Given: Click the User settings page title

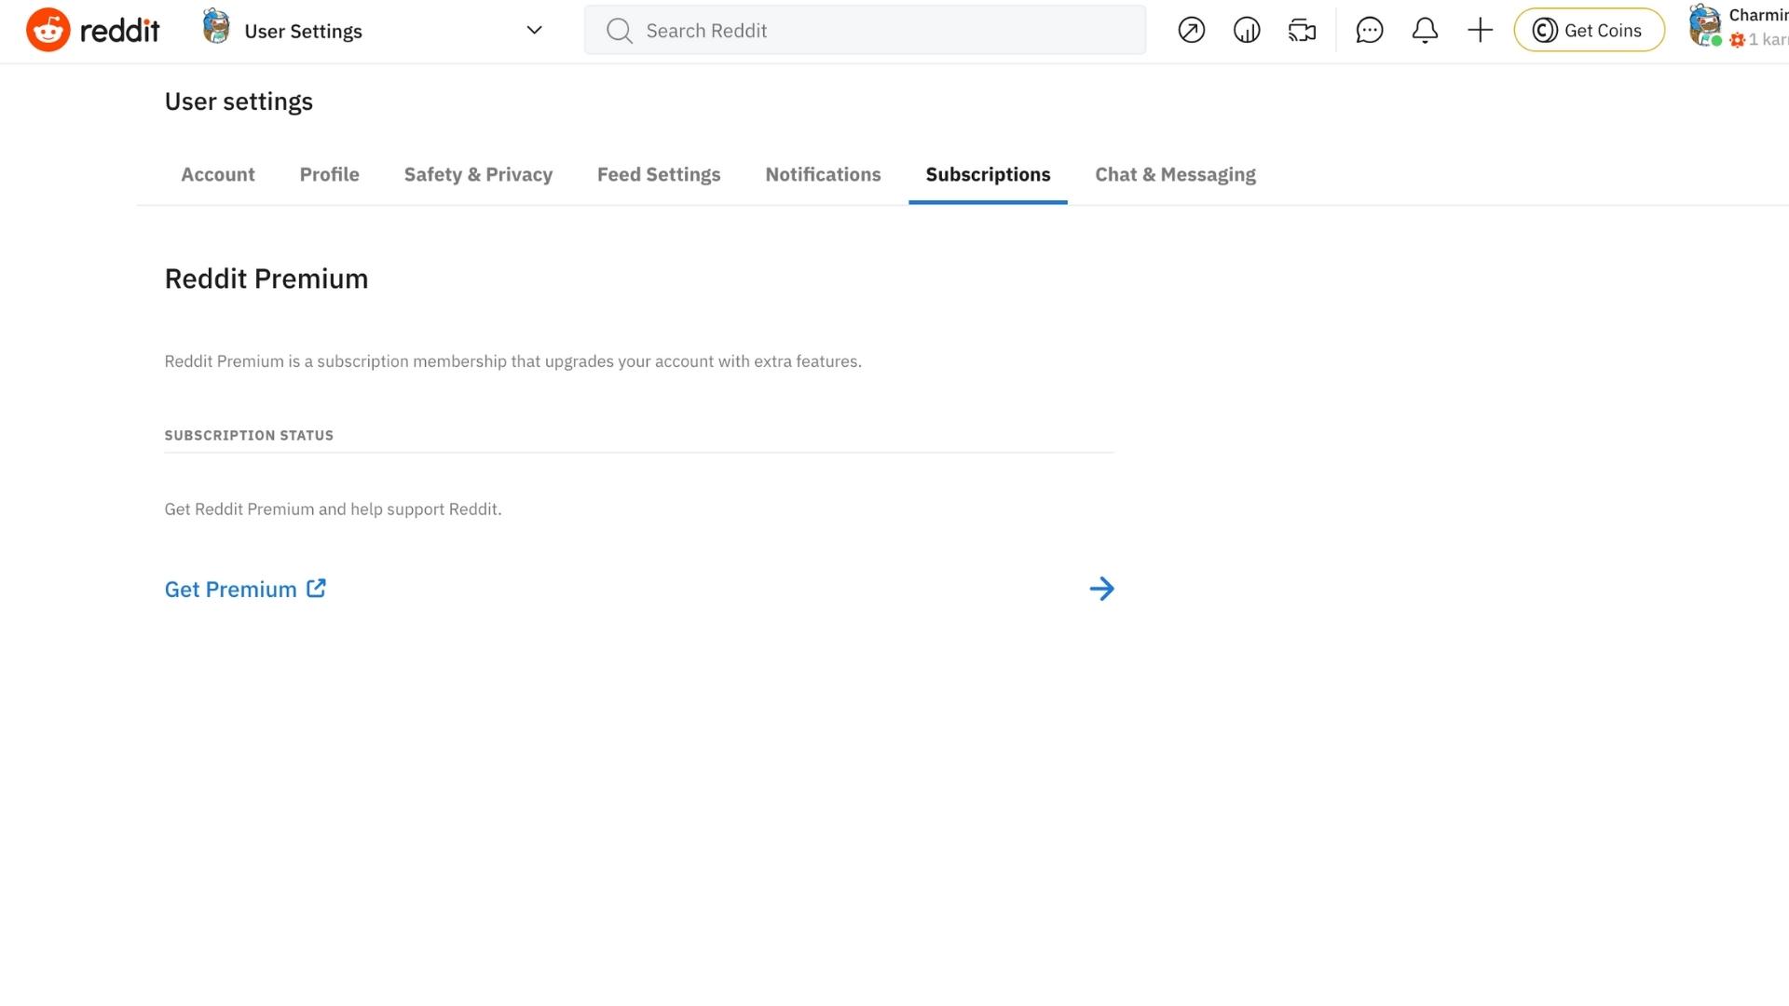Looking at the screenshot, I should click(x=239, y=102).
